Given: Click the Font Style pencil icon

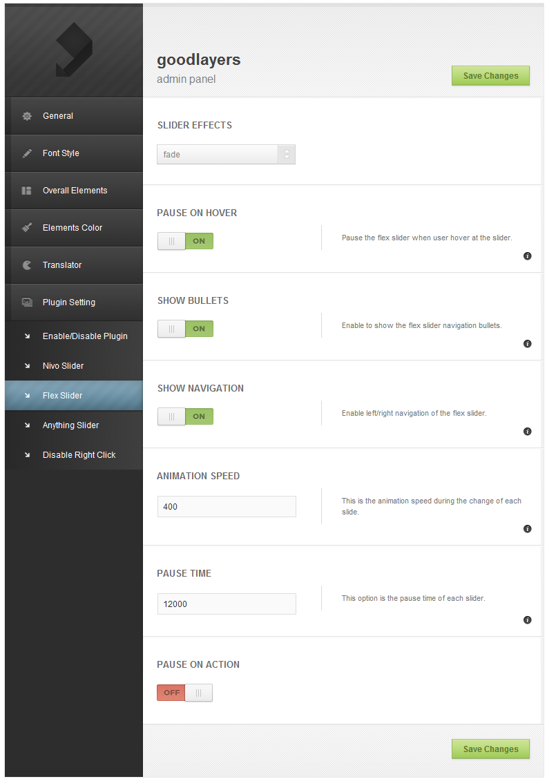Looking at the screenshot, I should click(27, 153).
